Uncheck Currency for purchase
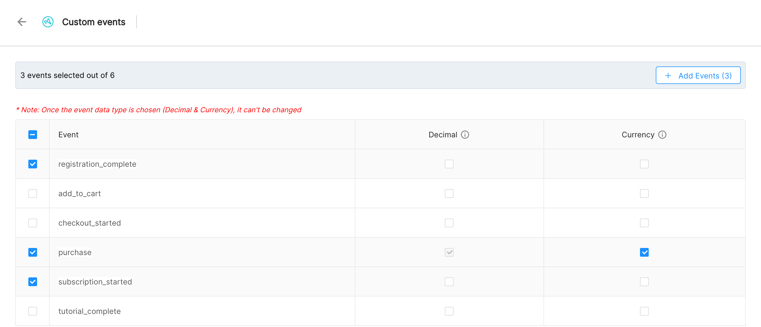This screenshot has height=327, width=761. pos(644,252)
